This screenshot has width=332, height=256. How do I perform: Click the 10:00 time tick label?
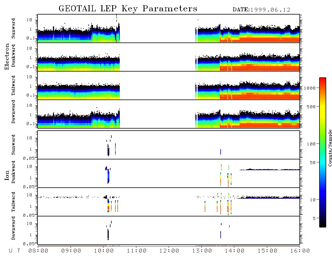pos(104,251)
